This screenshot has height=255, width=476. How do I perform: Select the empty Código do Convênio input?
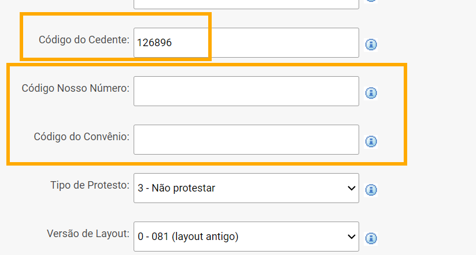pos(246,140)
